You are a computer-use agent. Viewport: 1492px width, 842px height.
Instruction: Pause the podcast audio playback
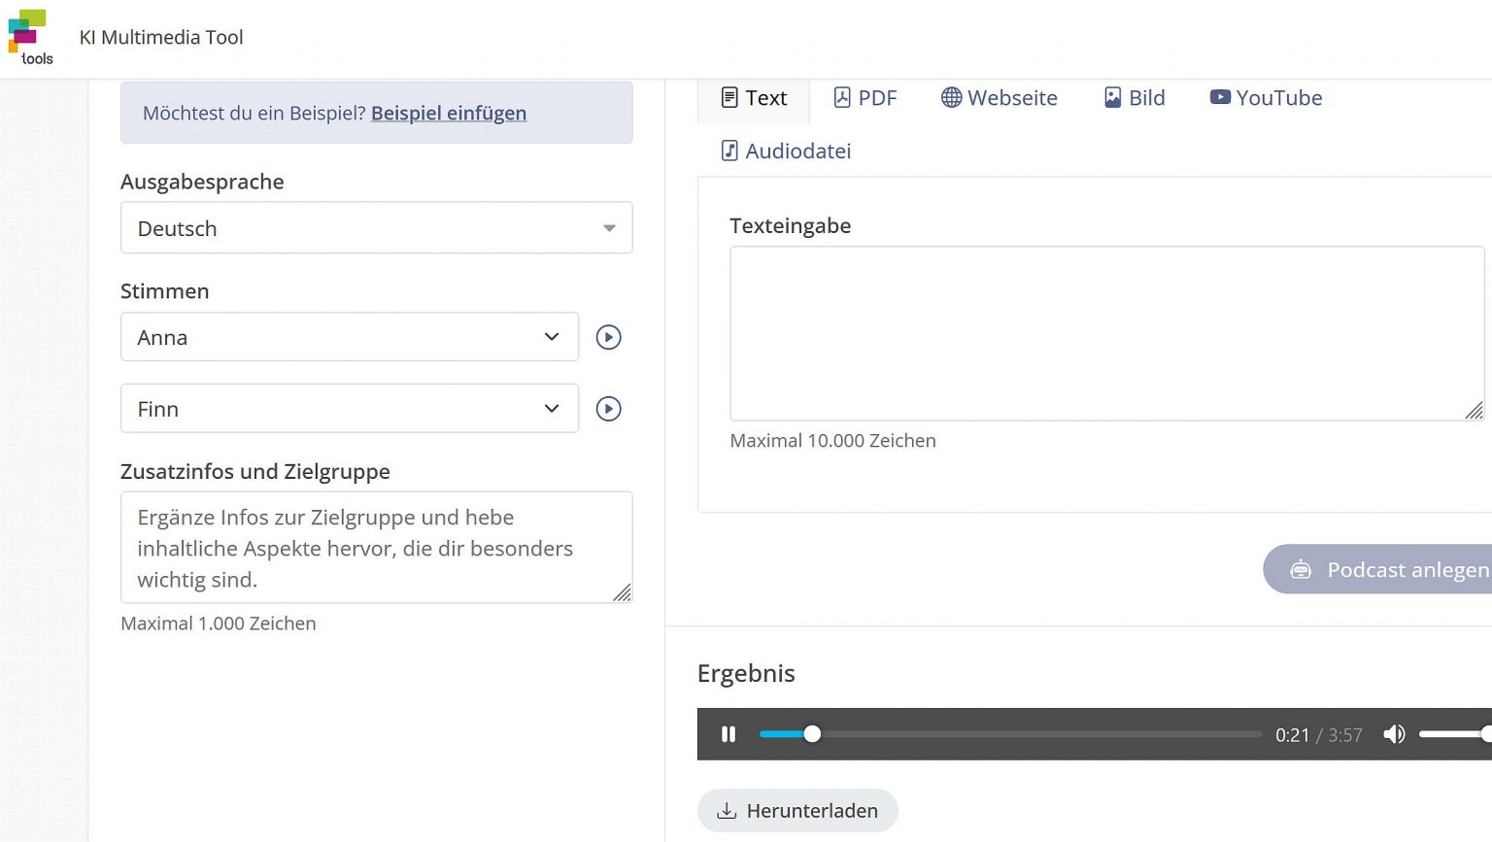pos(729,734)
